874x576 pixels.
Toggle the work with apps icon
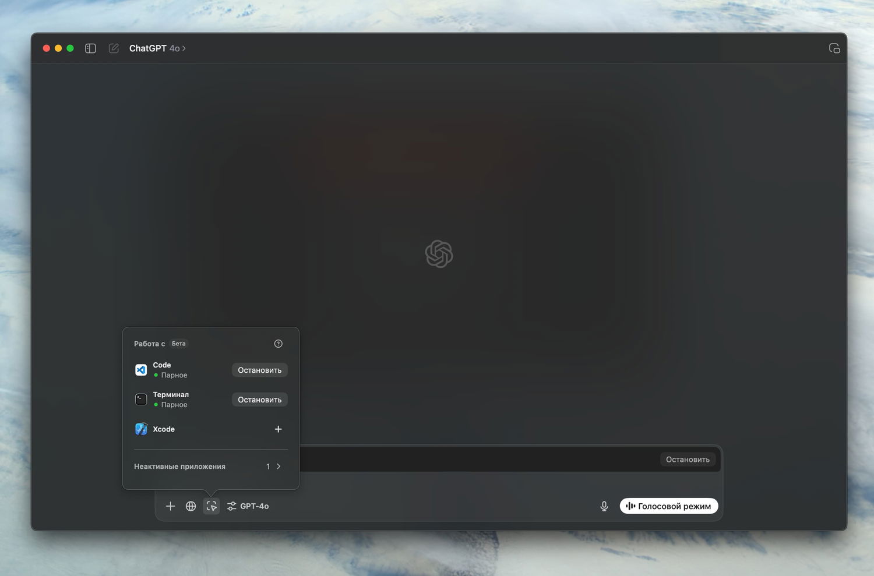[212, 506]
